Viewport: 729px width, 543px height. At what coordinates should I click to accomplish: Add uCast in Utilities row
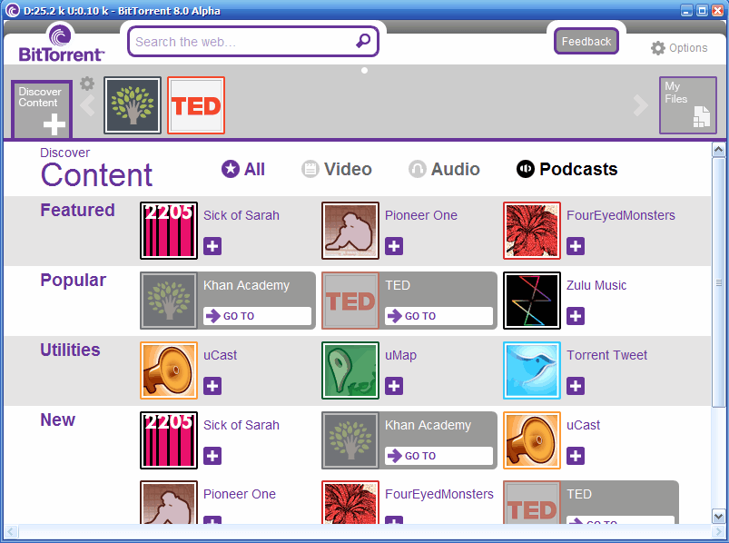(x=212, y=386)
